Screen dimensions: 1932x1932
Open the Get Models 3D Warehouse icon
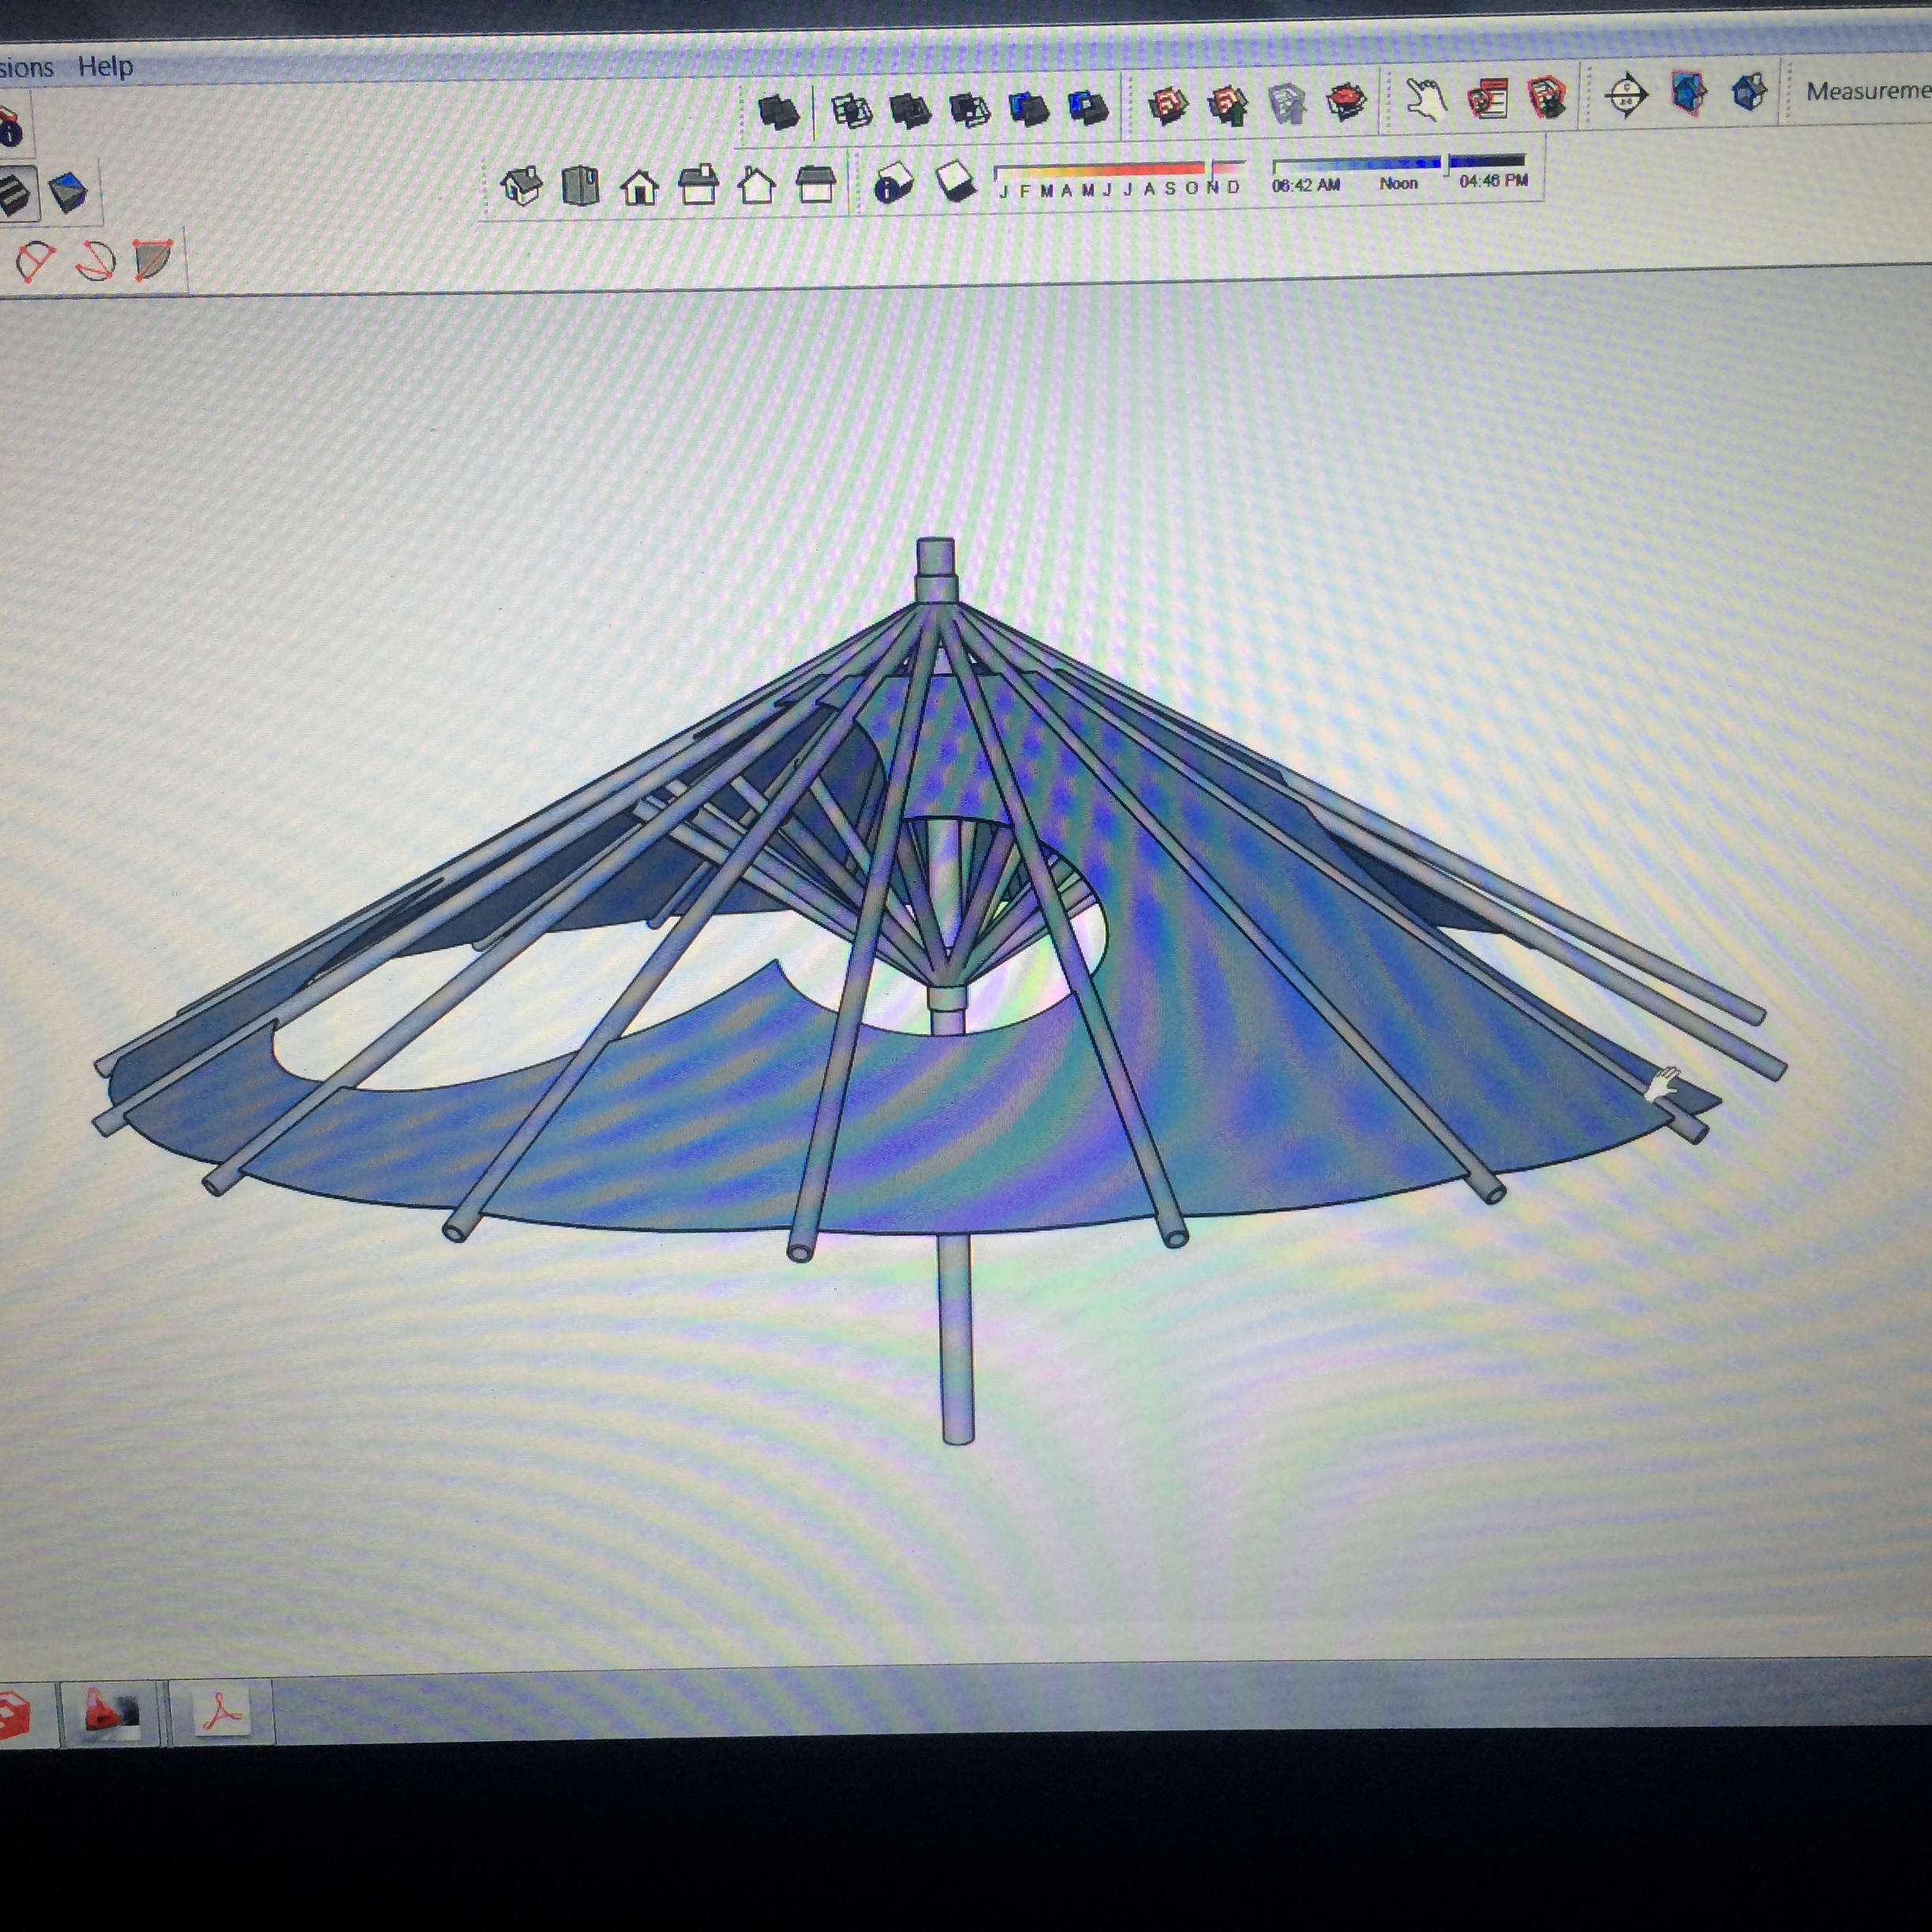(x=1168, y=104)
